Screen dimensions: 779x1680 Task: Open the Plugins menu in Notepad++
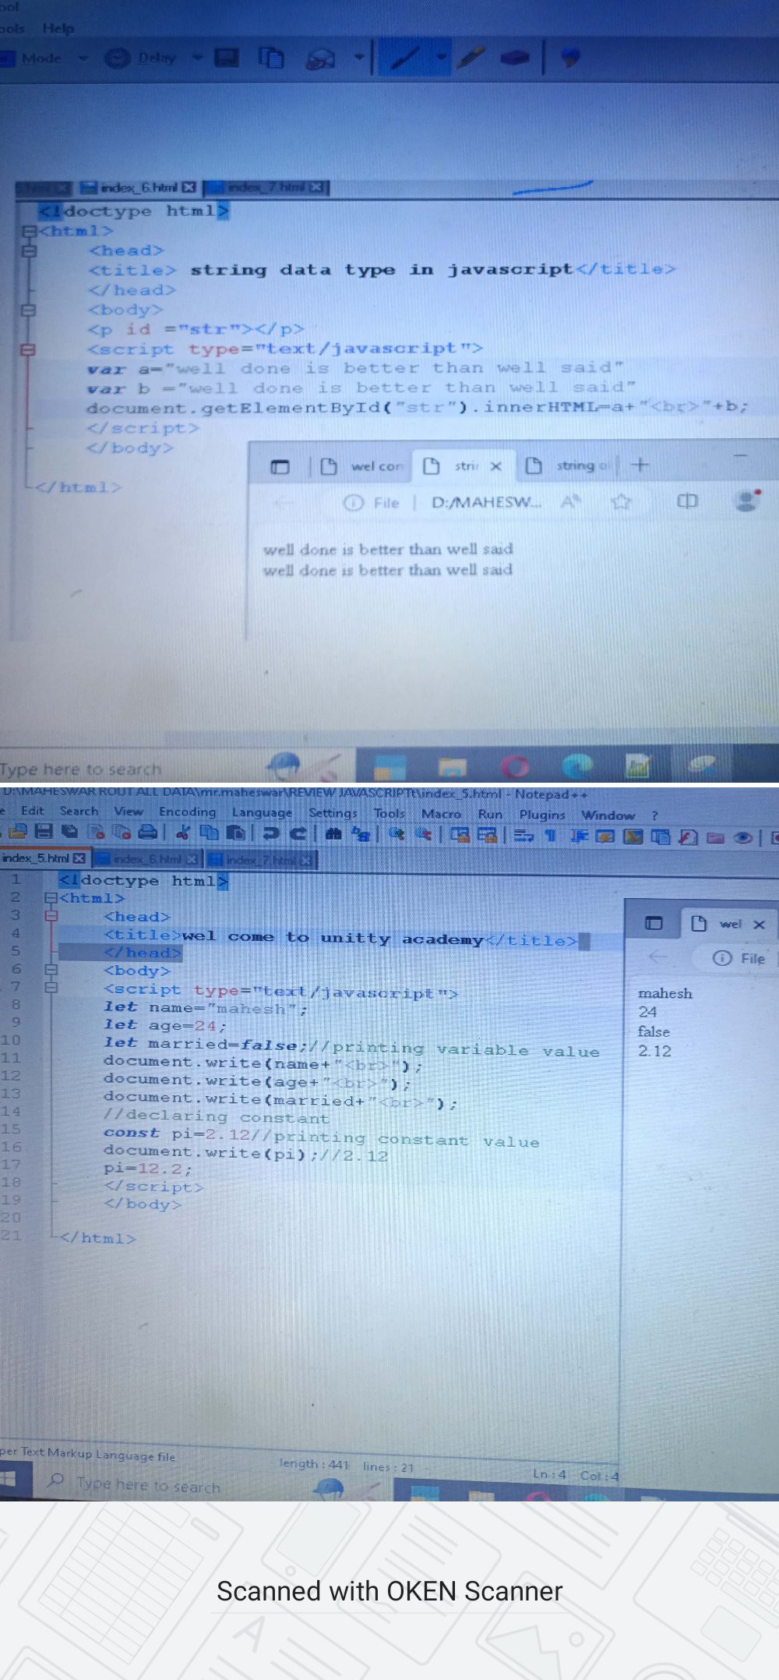(x=542, y=814)
